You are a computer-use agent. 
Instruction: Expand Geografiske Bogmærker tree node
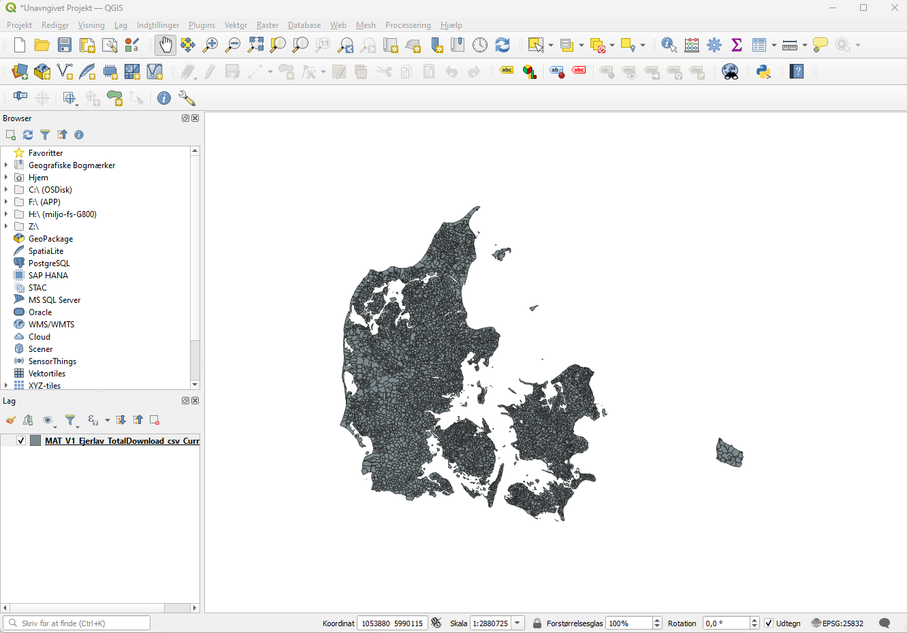click(x=6, y=165)
